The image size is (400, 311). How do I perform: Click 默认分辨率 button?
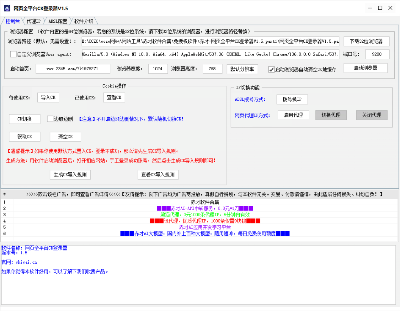tap(242, 69)
